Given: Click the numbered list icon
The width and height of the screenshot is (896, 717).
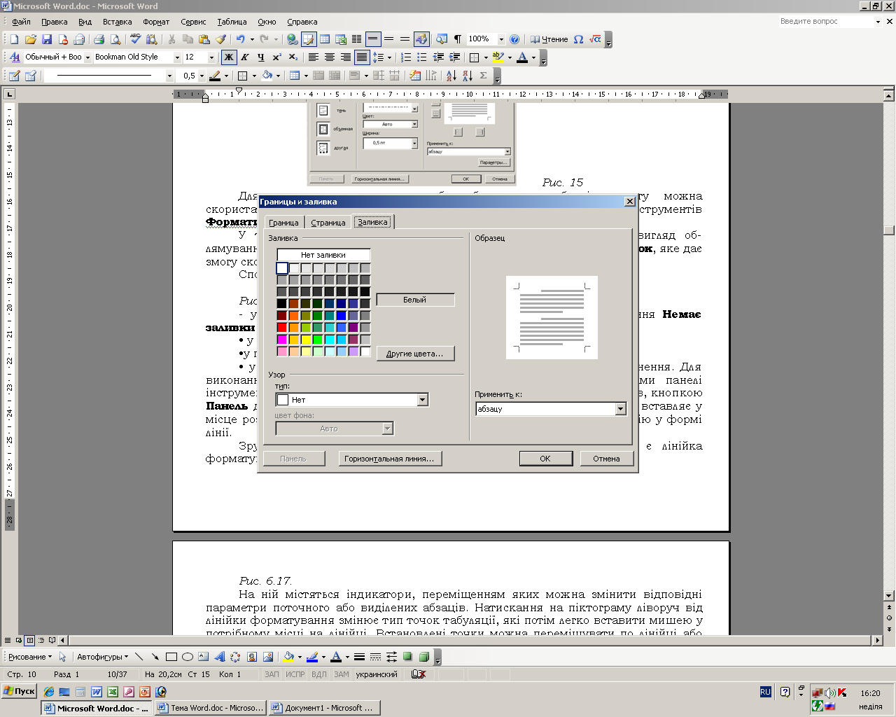Looking at the screenshot, I should [x=406, y=57].
